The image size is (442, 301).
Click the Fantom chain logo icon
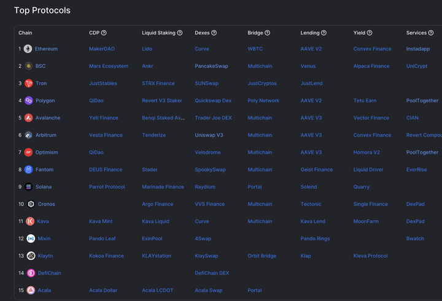[x=28, y=170]
